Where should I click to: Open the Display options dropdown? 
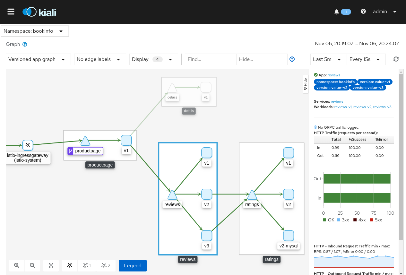(x=154, y=59)
